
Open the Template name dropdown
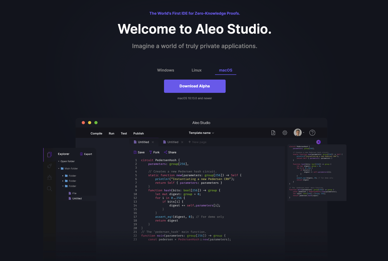pyautogui.click(x=201, y=133)
